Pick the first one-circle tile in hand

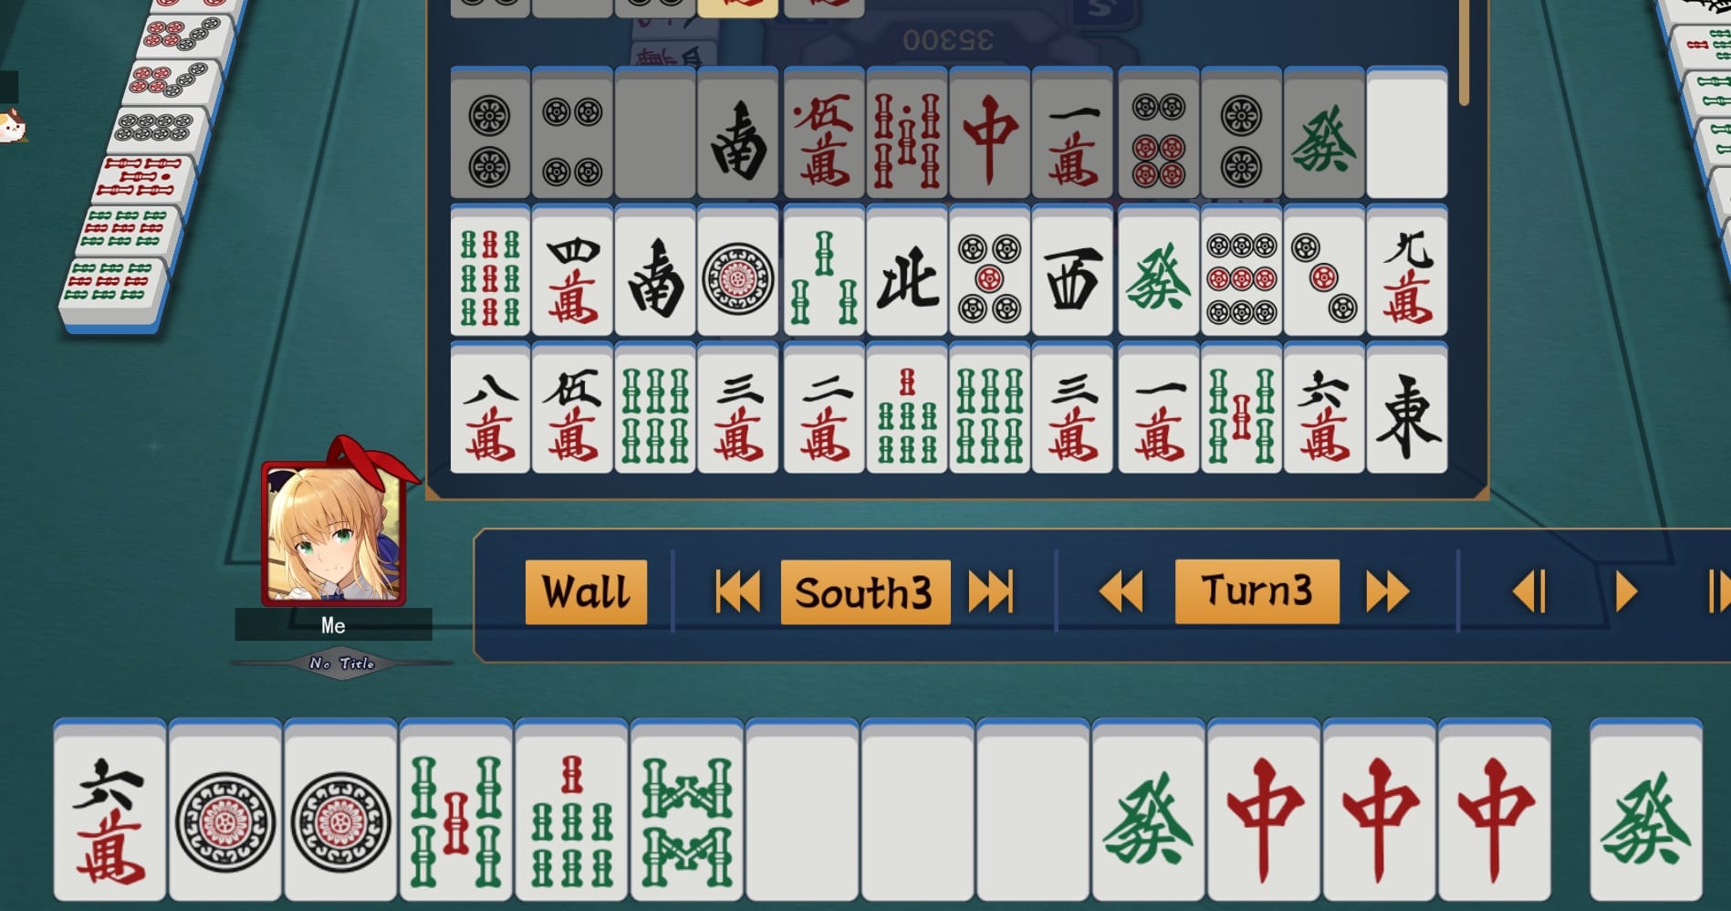click(225, 812)
